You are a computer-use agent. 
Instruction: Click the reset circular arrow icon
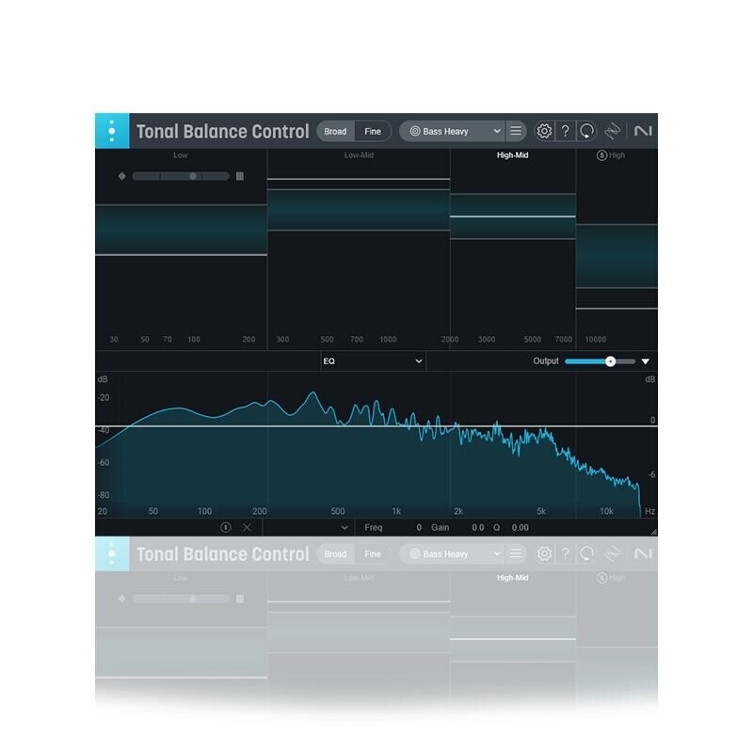(x=586, y=131)
